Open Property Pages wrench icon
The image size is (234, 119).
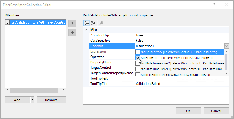coord(101,23)
